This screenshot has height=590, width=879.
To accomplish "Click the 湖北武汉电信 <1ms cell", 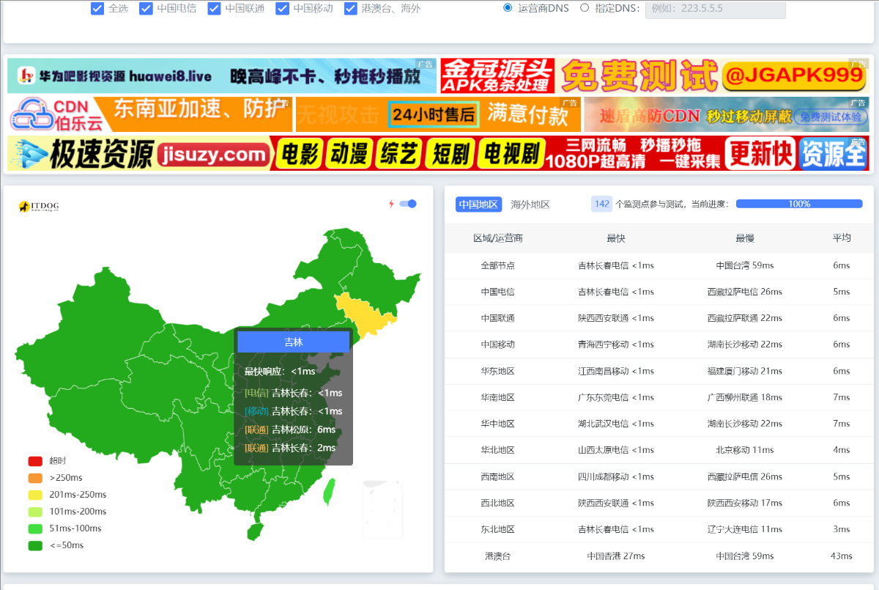I will [616, 424].
